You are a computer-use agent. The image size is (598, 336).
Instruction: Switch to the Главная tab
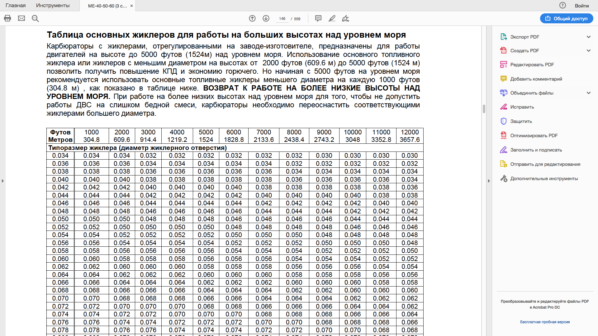16,5
